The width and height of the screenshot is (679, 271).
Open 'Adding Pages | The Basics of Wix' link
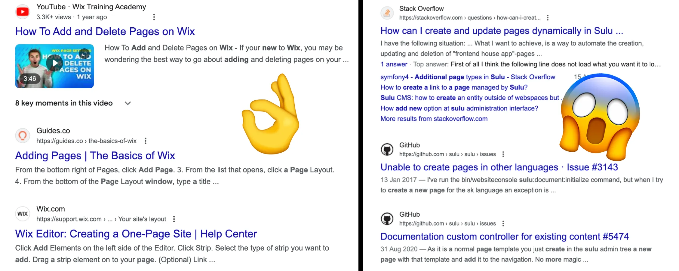(95, 156)
